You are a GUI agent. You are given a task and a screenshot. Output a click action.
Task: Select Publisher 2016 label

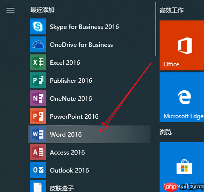[x=71, y=81]
